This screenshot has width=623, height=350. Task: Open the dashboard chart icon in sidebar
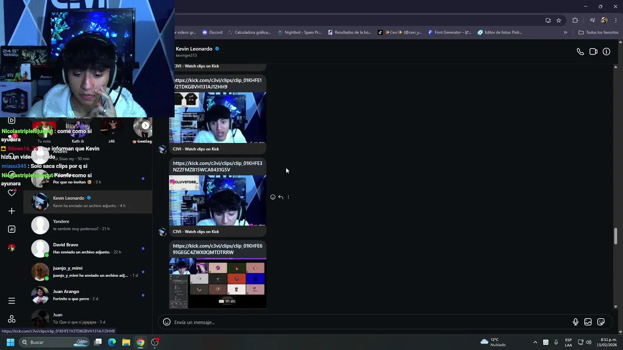[12, 229]
